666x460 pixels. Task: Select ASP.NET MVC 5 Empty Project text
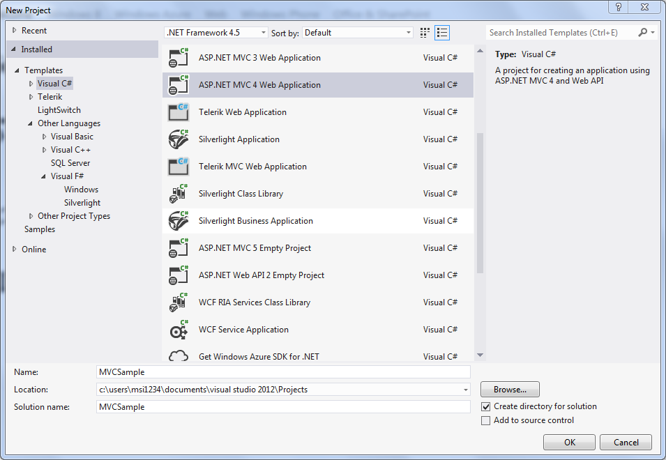pos(255,248)
